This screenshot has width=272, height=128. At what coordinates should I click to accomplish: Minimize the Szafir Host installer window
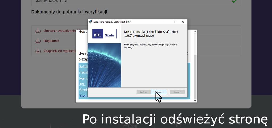[x=164, y=22]
